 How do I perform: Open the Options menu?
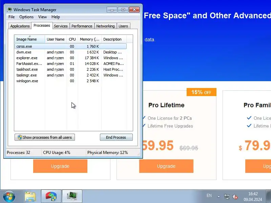pos(26,17)
